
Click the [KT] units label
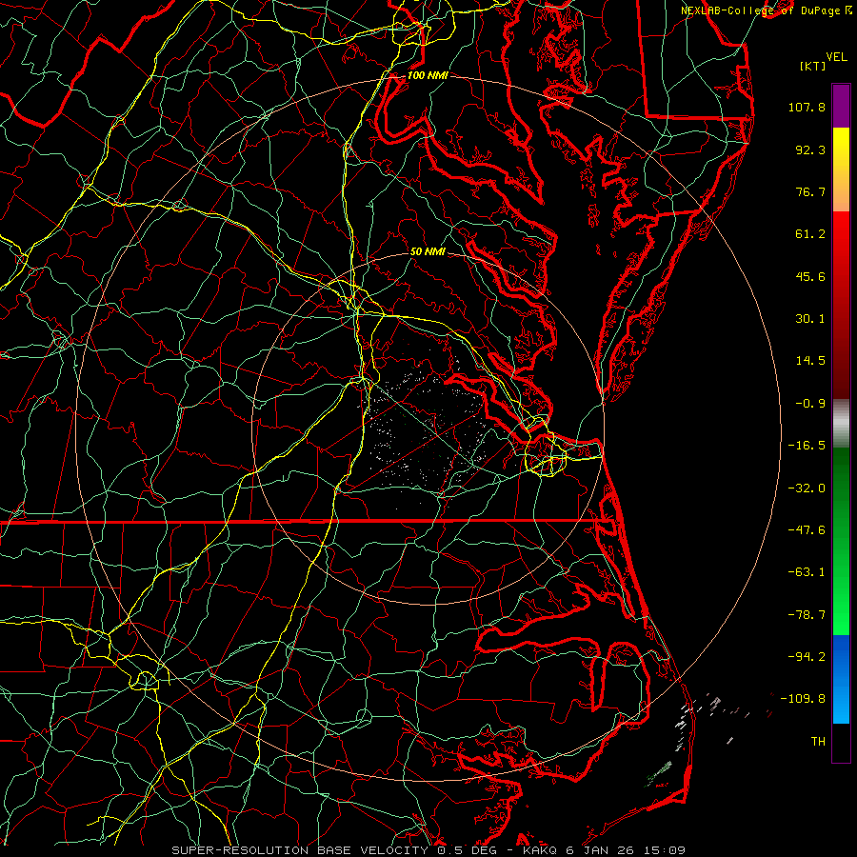[812, 66]
